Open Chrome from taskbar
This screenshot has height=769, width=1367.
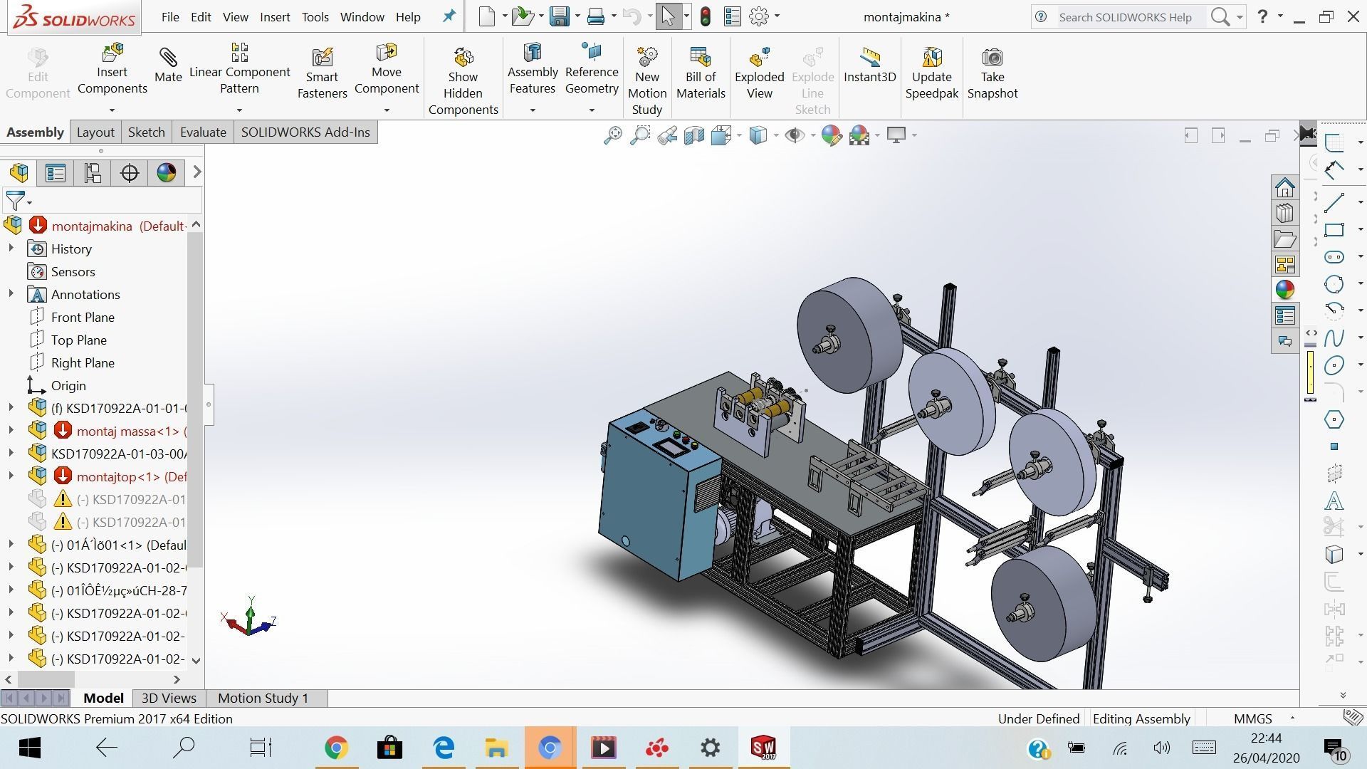pyautogui.click(x=336, y=748)
